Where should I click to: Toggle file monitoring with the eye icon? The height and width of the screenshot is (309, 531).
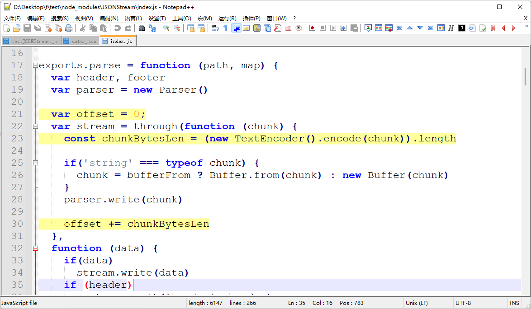click(299, 28)
